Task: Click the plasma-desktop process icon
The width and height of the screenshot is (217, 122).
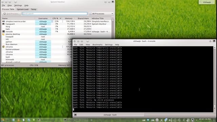Action: pyautogui.click(x=3, y=34)
